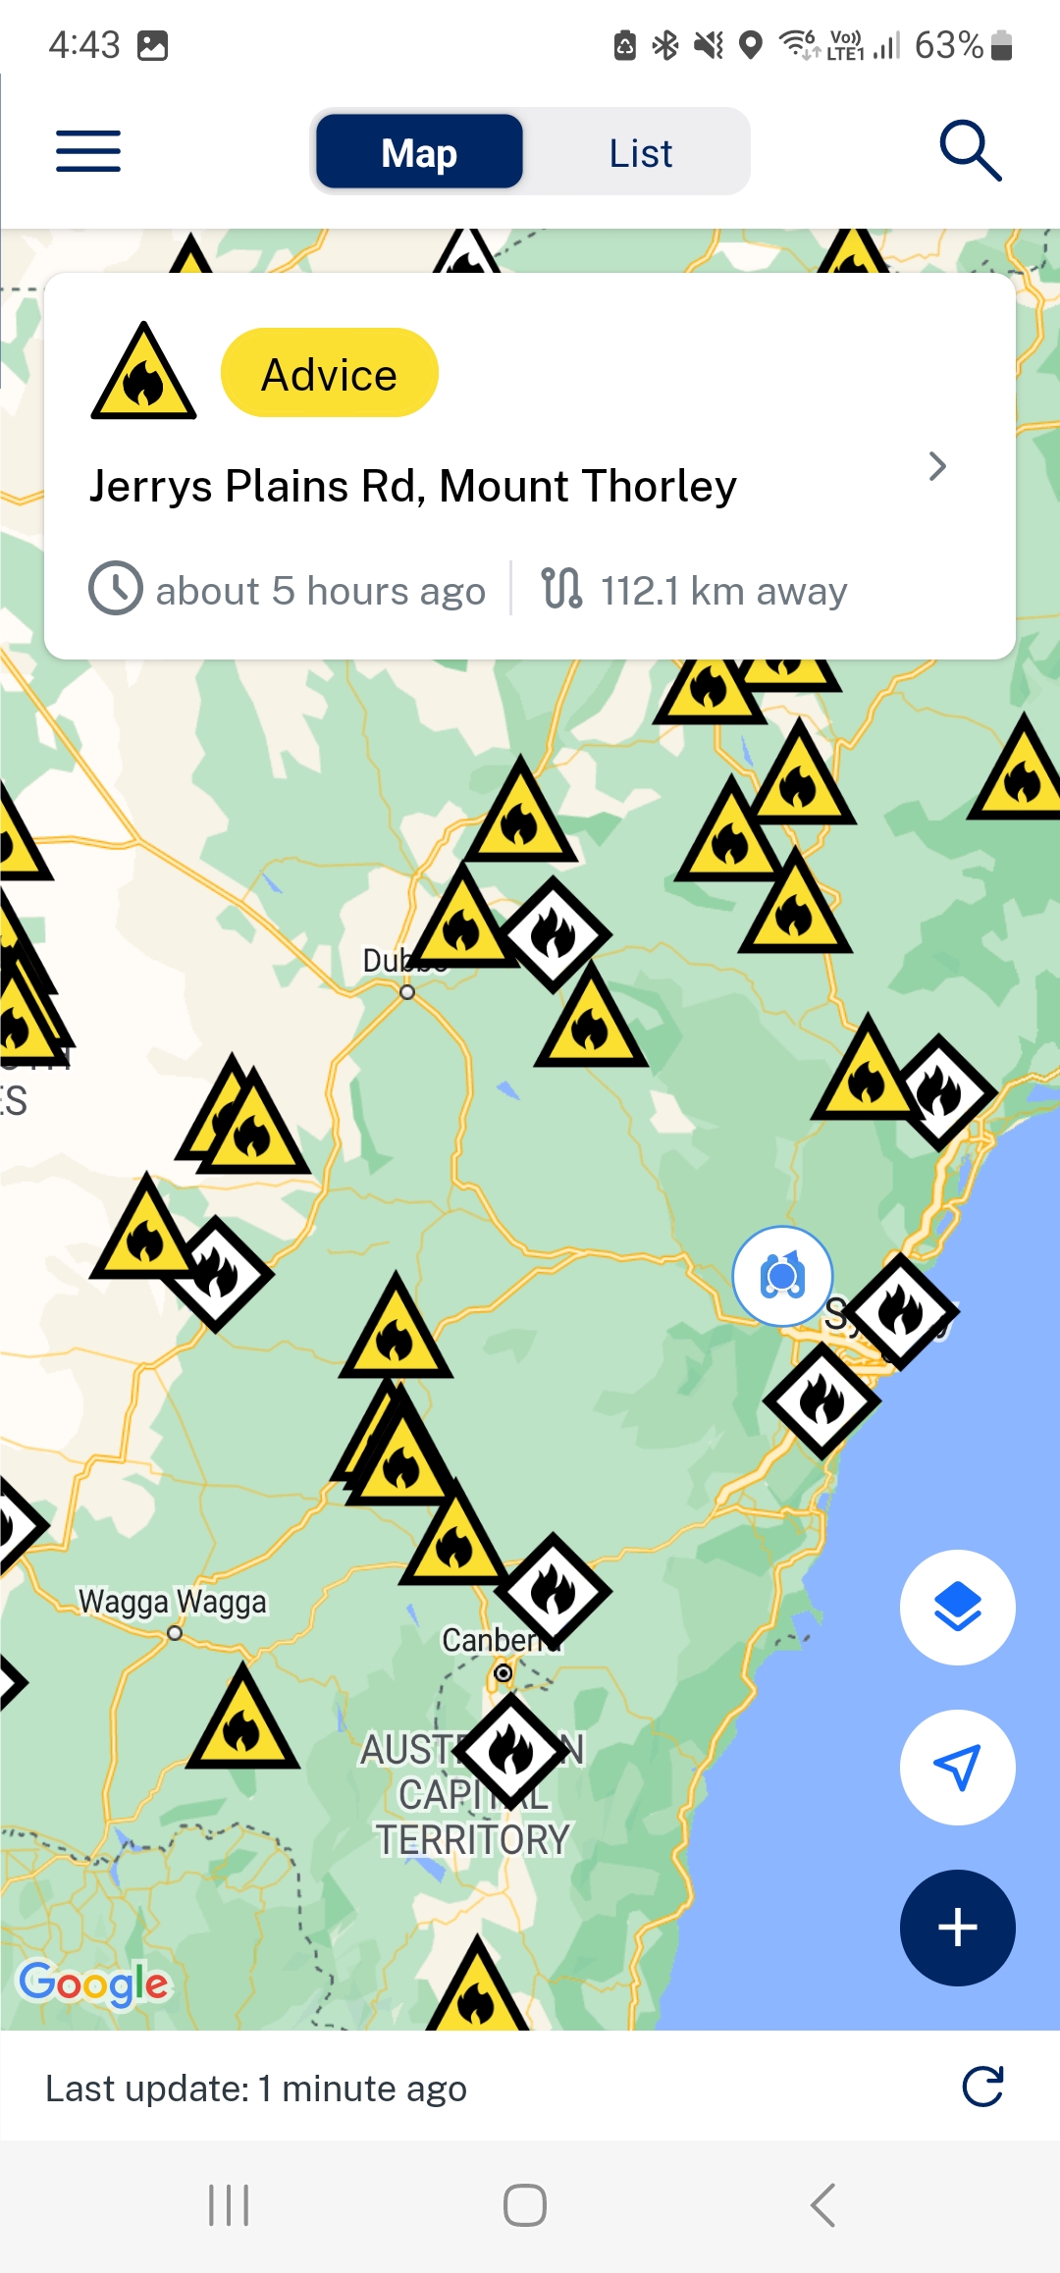
Task: Tap the advice fire icon in card
Action: click(x=144, y=372)
